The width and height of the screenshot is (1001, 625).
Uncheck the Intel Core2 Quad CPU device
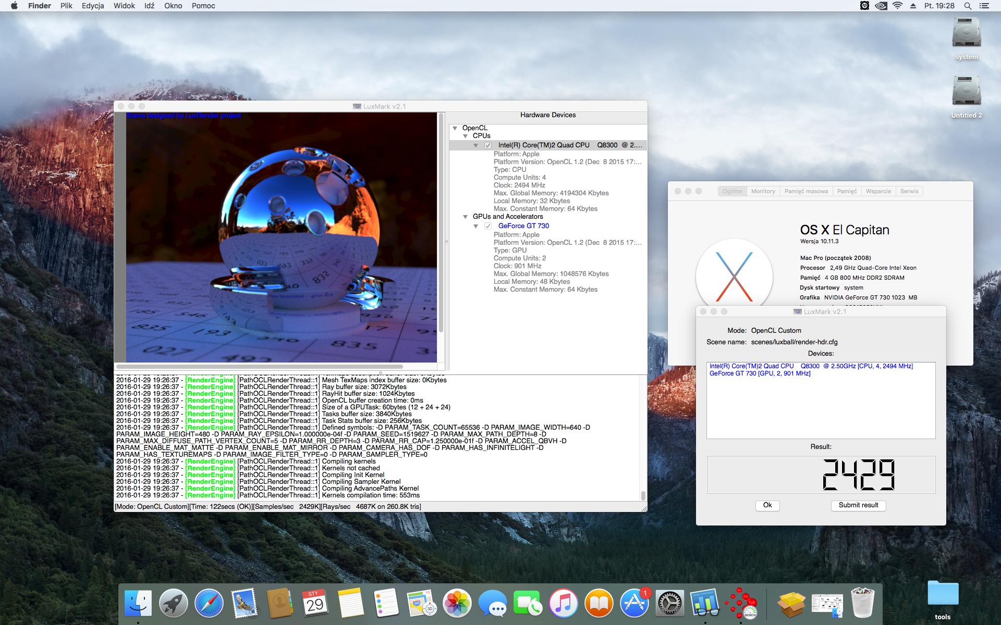(x=488, y=145)
